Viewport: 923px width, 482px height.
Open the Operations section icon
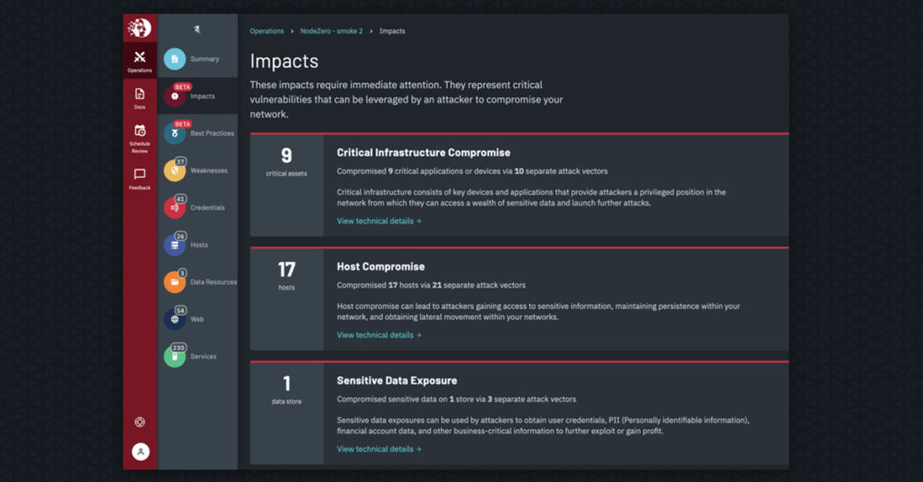(140, 57)
